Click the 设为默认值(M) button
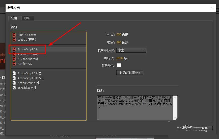 130,73
